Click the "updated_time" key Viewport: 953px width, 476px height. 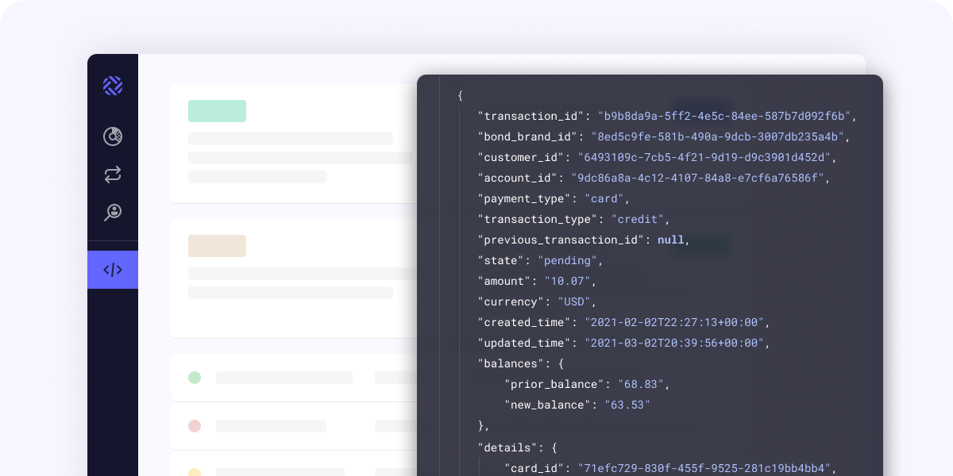coord(525,343)
